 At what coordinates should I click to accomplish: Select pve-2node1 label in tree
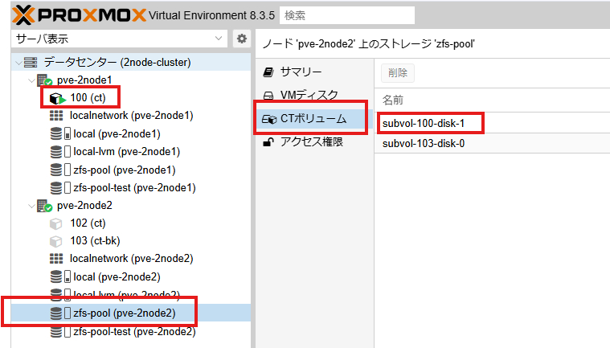84,80
